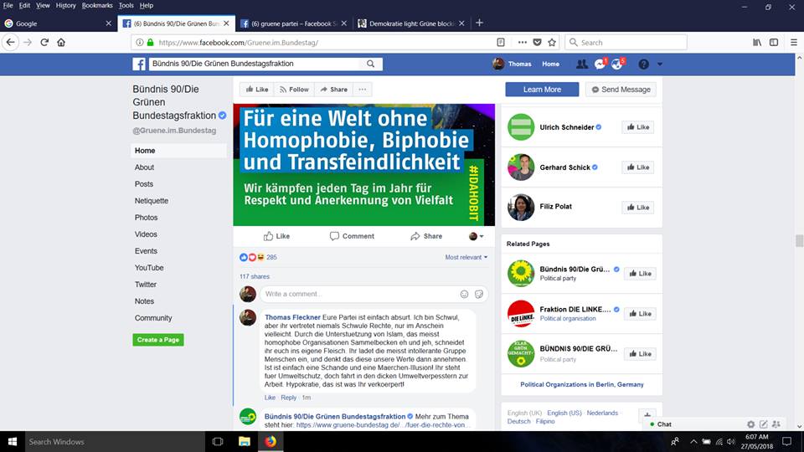Open the Tools menu

tap(126, 5)
